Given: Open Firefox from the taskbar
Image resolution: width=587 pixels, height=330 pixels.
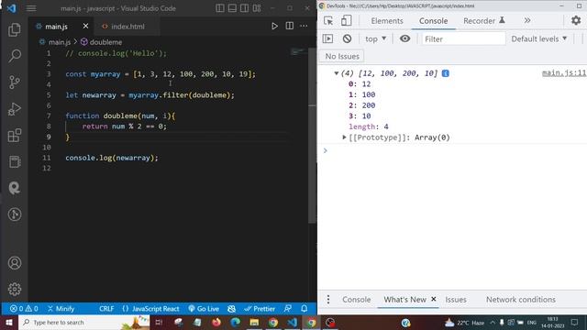Looking at the screenshot, I should [216, 322].
